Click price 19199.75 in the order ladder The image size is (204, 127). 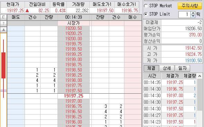click(74, 44)
